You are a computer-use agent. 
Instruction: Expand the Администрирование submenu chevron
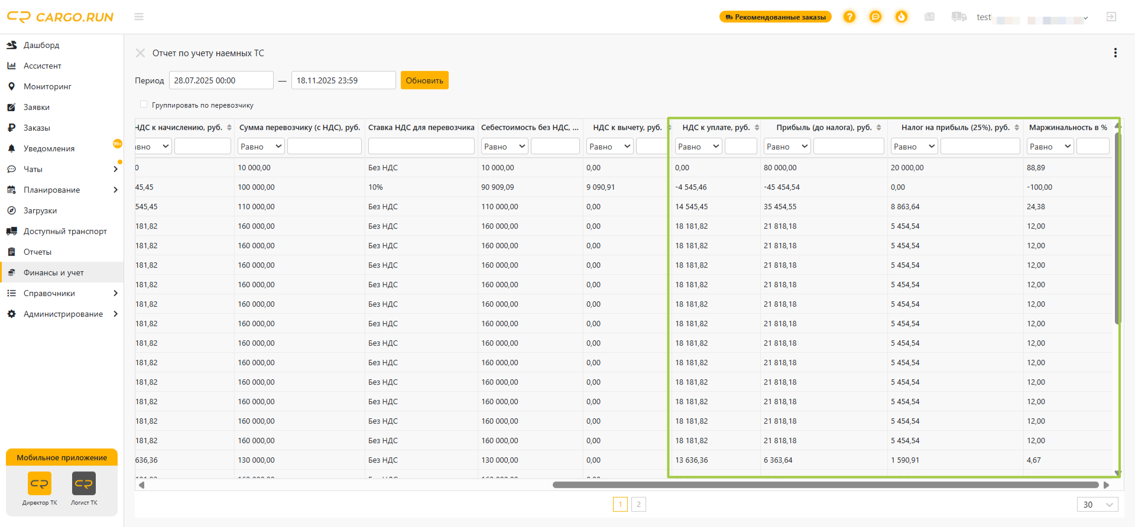pyautogui.click(x=115, y=314)
